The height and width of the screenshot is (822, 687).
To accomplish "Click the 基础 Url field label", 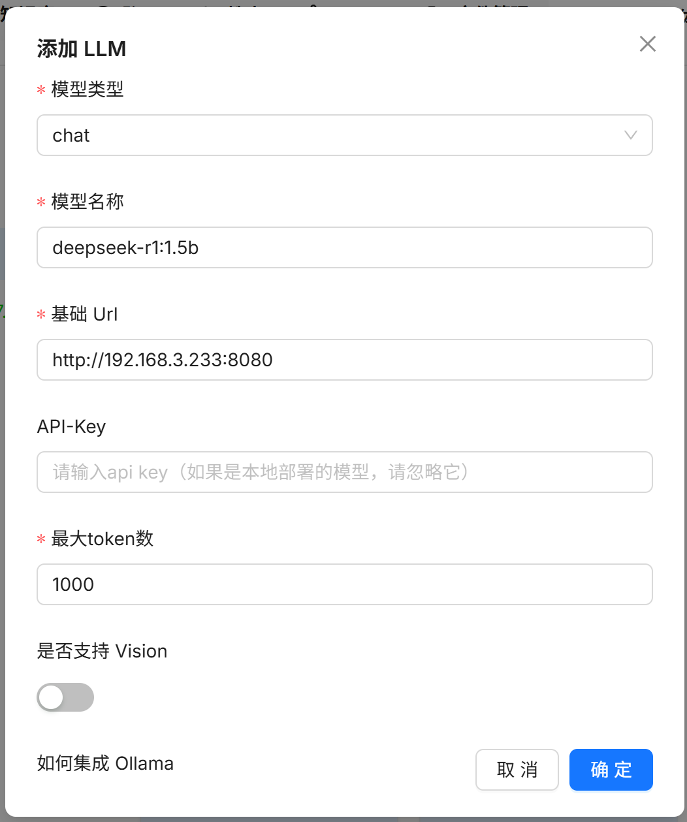I will tap(85, 314).
